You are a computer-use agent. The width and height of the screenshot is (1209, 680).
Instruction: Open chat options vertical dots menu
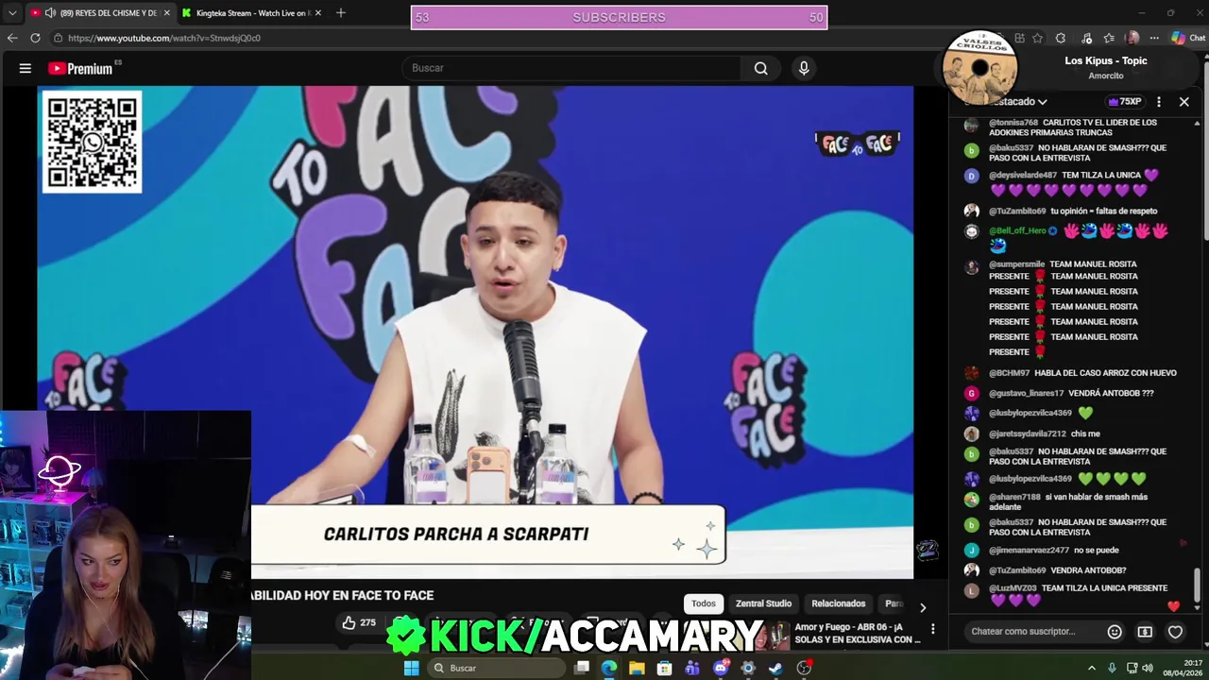click(1159, 101)
